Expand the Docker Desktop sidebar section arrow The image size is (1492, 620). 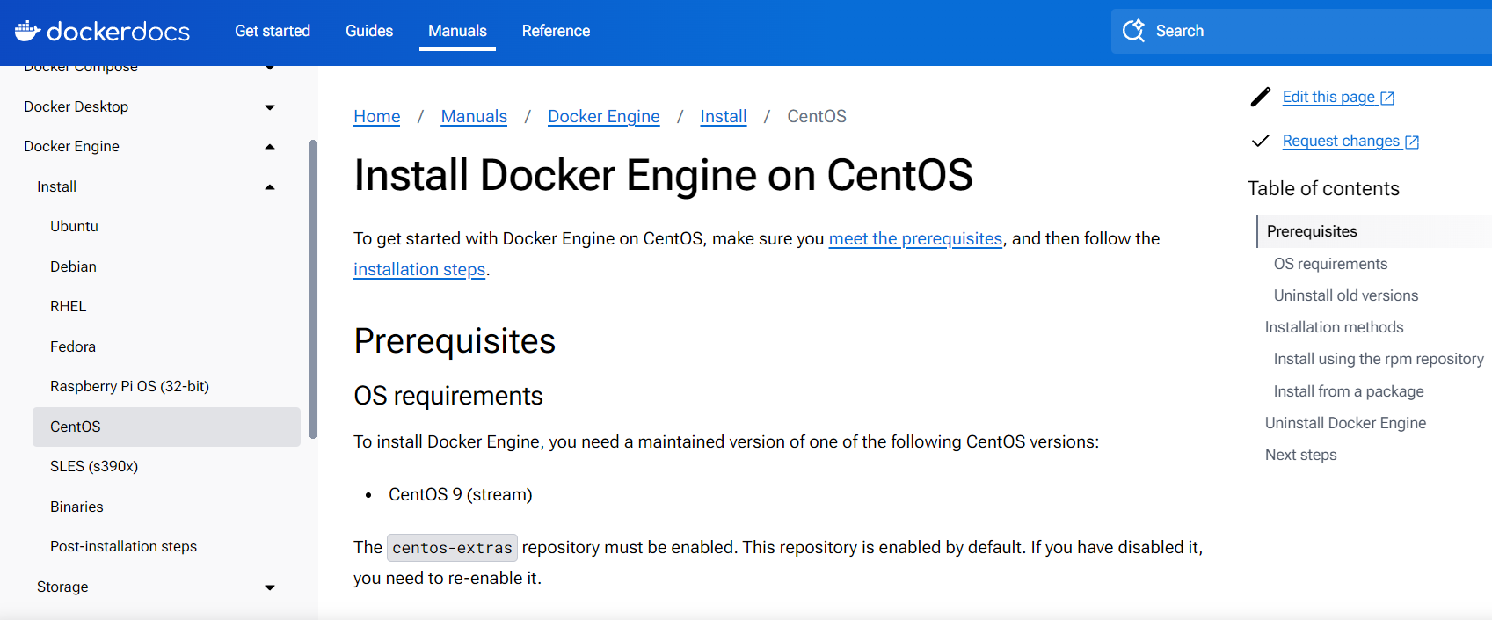coord(270,107)
